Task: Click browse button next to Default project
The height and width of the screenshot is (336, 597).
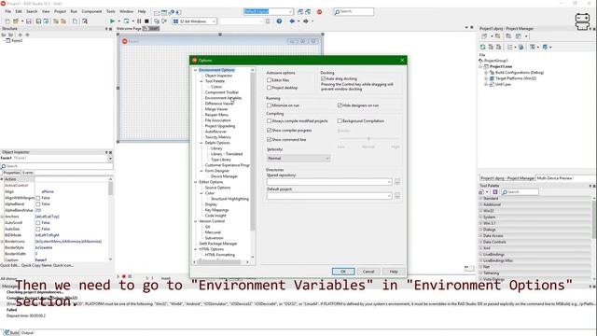Action: pos(397,196)
